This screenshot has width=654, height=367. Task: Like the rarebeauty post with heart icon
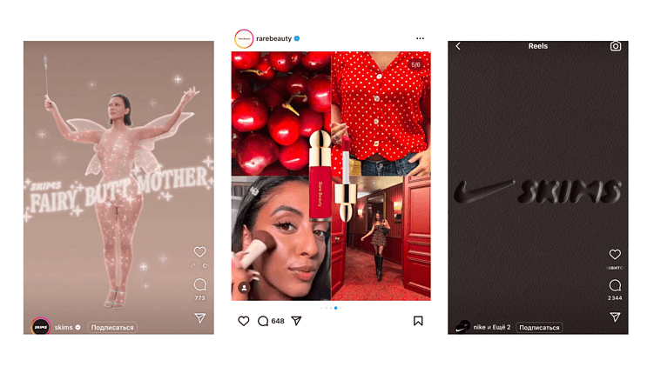244,321
